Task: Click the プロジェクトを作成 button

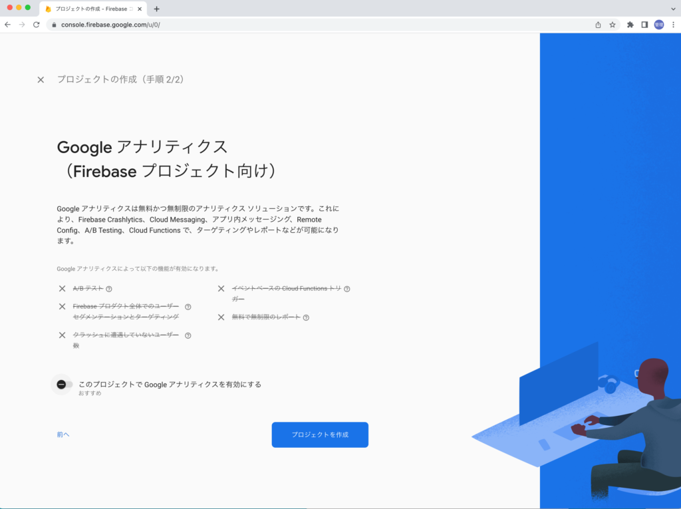Action: tap(320, 434)
